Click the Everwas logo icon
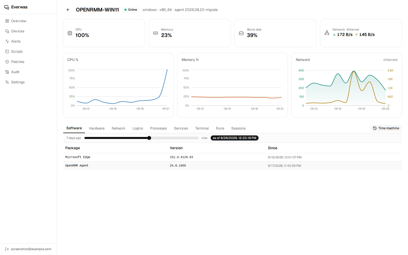Viewport: 408px width, 255px height. 7,7
